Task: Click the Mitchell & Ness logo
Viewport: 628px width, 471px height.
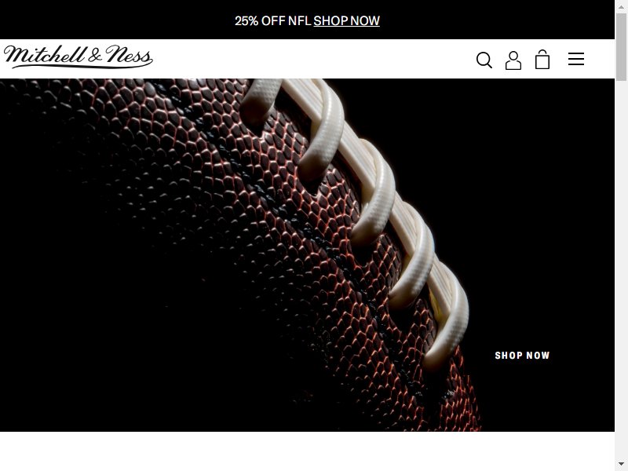Action: (x=78, y=57)
